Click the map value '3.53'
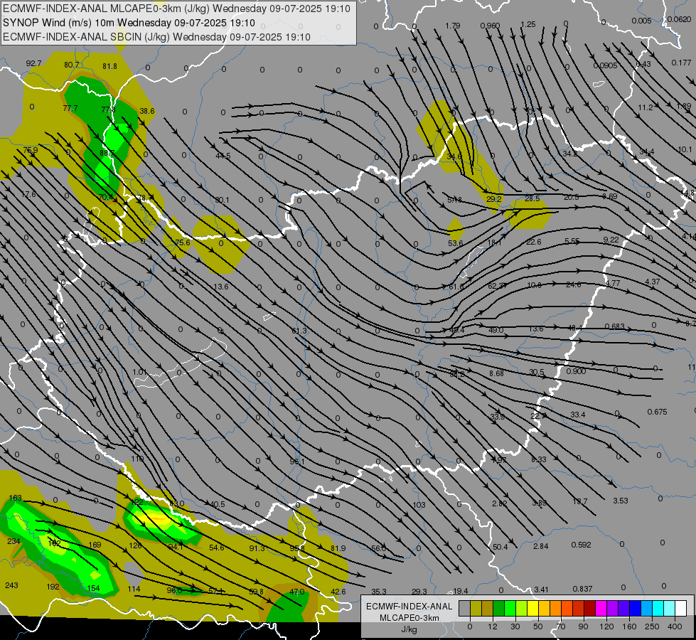696x640 pixels. pos(621,501)
